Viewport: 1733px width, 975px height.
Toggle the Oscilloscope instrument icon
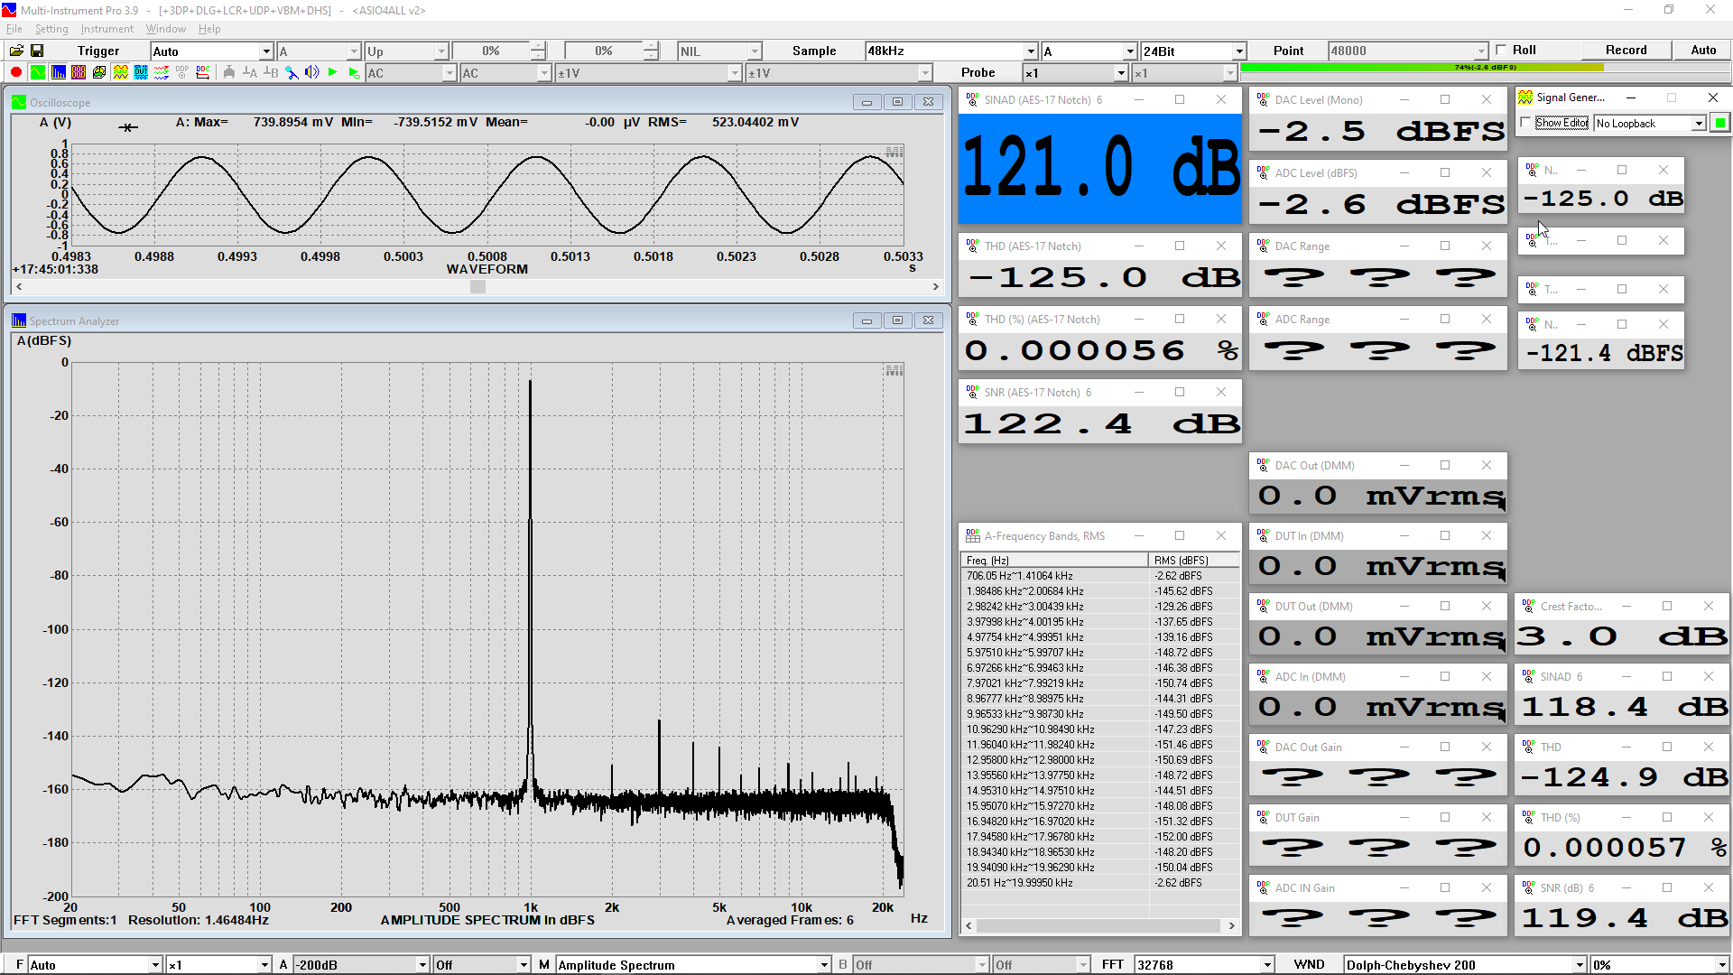point(38,72)
